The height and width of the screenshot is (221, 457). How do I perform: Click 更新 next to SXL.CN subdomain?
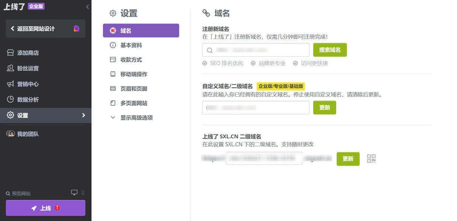(x=348, y=159)
